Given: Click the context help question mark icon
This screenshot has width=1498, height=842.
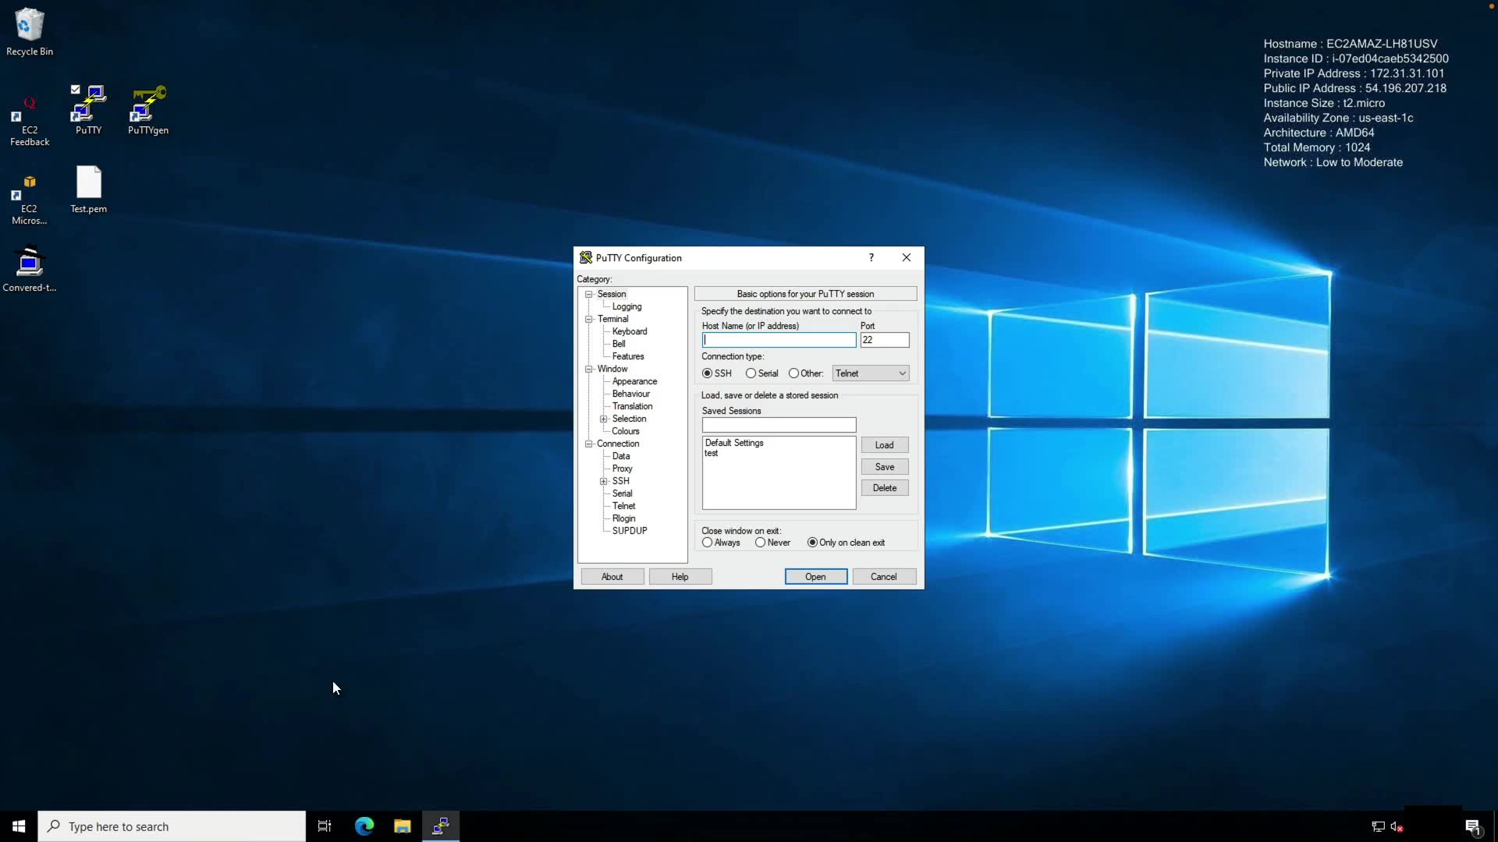Looking at the screenshot, I should click(871, 258).
